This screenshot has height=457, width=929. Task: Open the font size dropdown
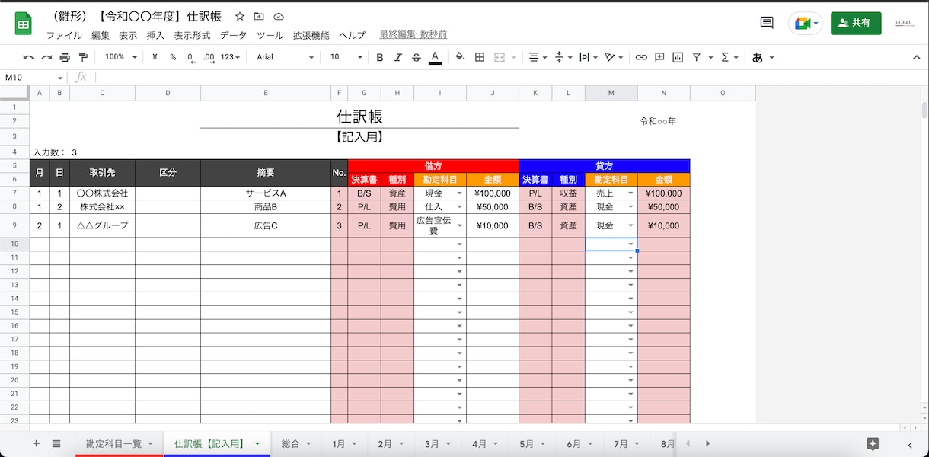coord(345,57)
